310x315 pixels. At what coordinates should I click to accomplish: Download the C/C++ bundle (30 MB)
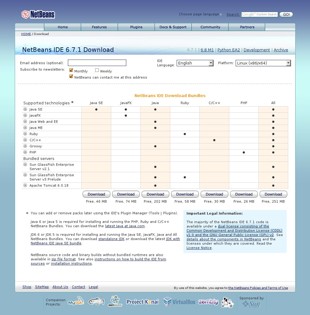pos(214,194)
